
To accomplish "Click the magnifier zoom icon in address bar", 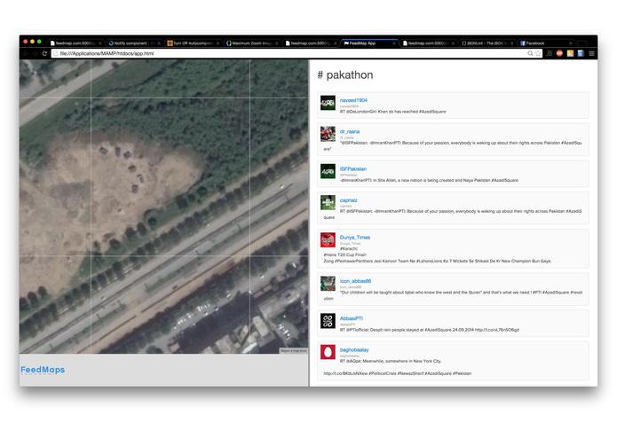I will (x=530, y=53).
